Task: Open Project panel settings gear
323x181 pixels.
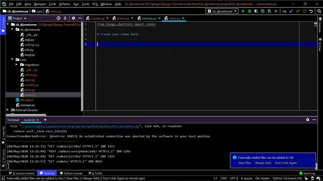Action: [73, 18]
